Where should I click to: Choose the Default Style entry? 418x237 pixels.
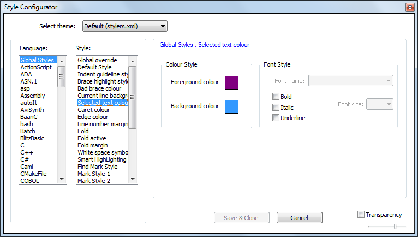[94, 67]
